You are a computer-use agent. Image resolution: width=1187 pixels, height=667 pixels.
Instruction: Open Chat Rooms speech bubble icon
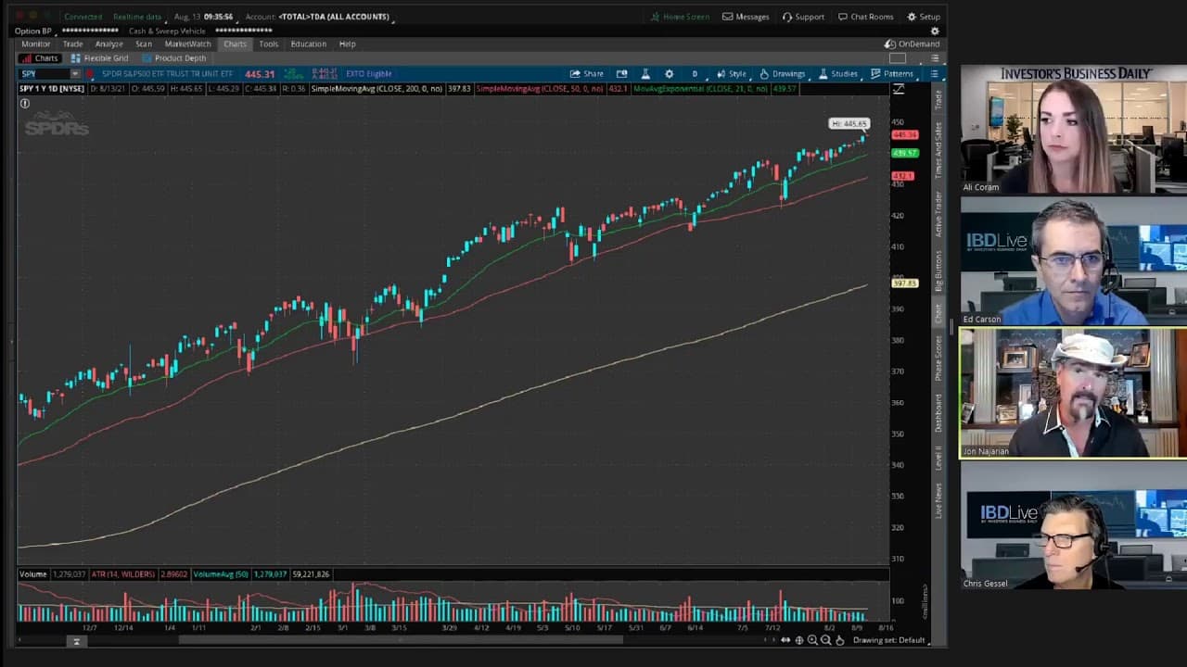843,17
